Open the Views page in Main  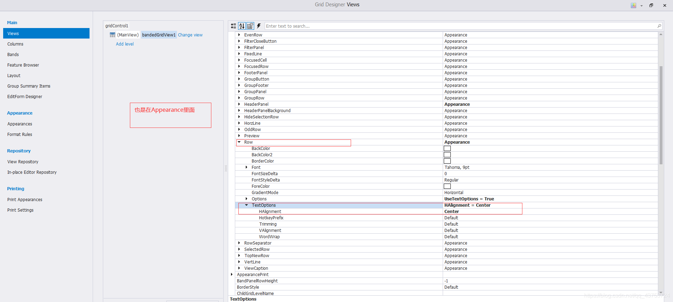pyautogui.click(x=46, y=33)
